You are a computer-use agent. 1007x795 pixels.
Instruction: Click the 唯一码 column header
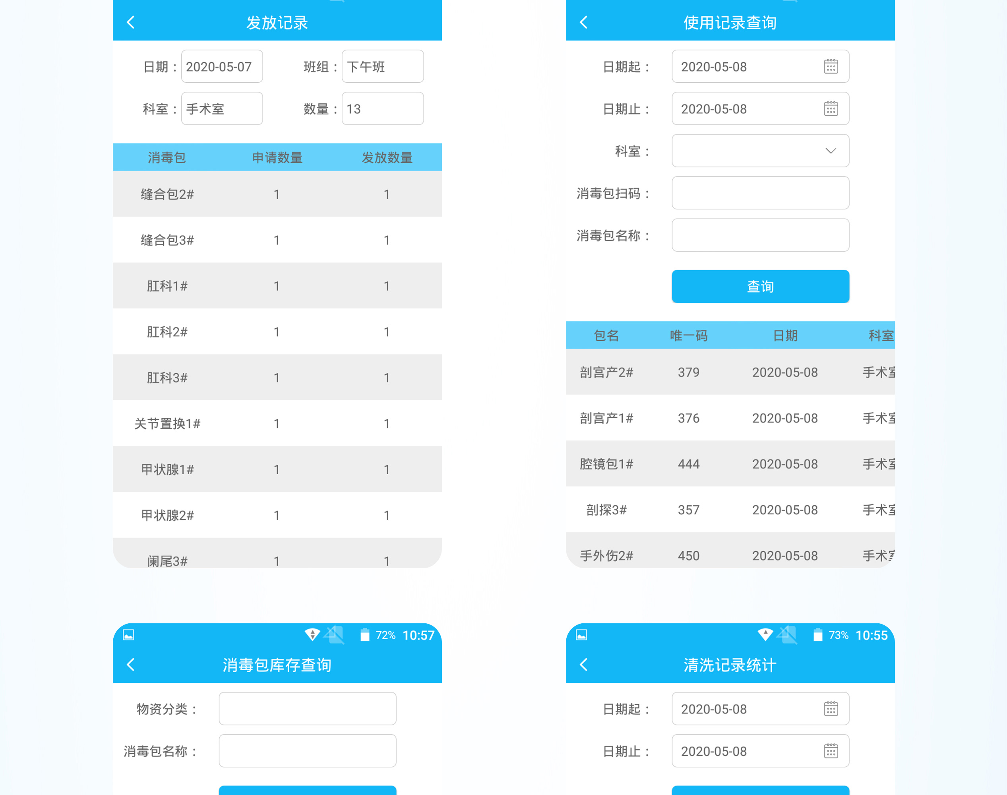(688, 335)
